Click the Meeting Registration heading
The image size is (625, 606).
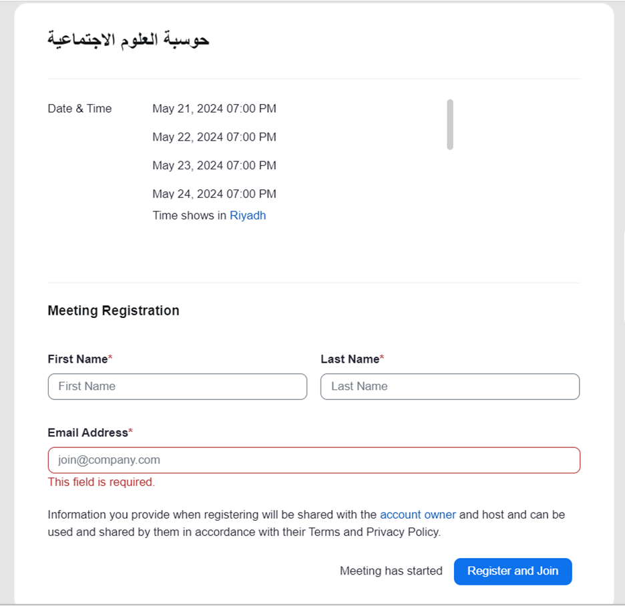point(114,311)
